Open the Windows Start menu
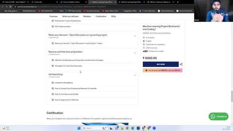The width and height of the screenshot is (233, 131). (x=79, y=128)
